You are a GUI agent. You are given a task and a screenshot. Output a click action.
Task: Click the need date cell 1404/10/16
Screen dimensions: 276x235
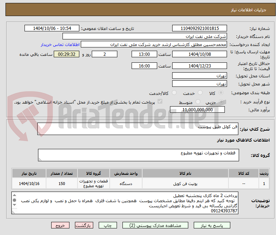pyautogui.click(x=29, y=184)
